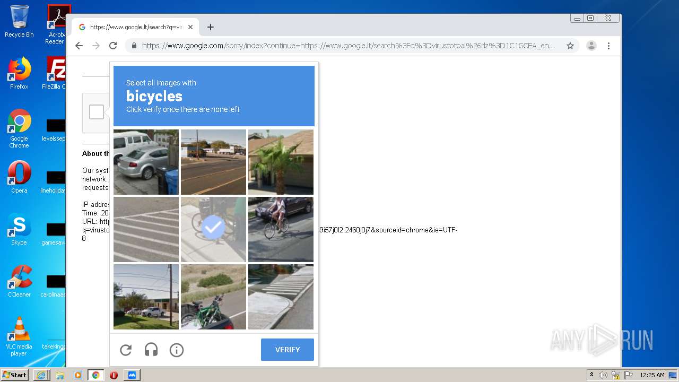Open the network tray icon
This screenshot has height=382, width=679.
tap(616, 375)
